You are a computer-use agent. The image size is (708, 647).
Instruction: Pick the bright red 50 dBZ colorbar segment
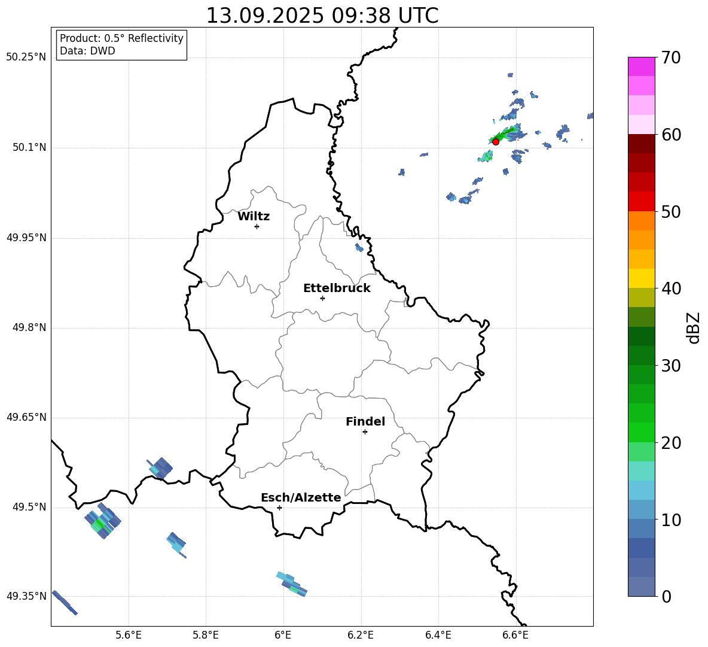point(641,201)
